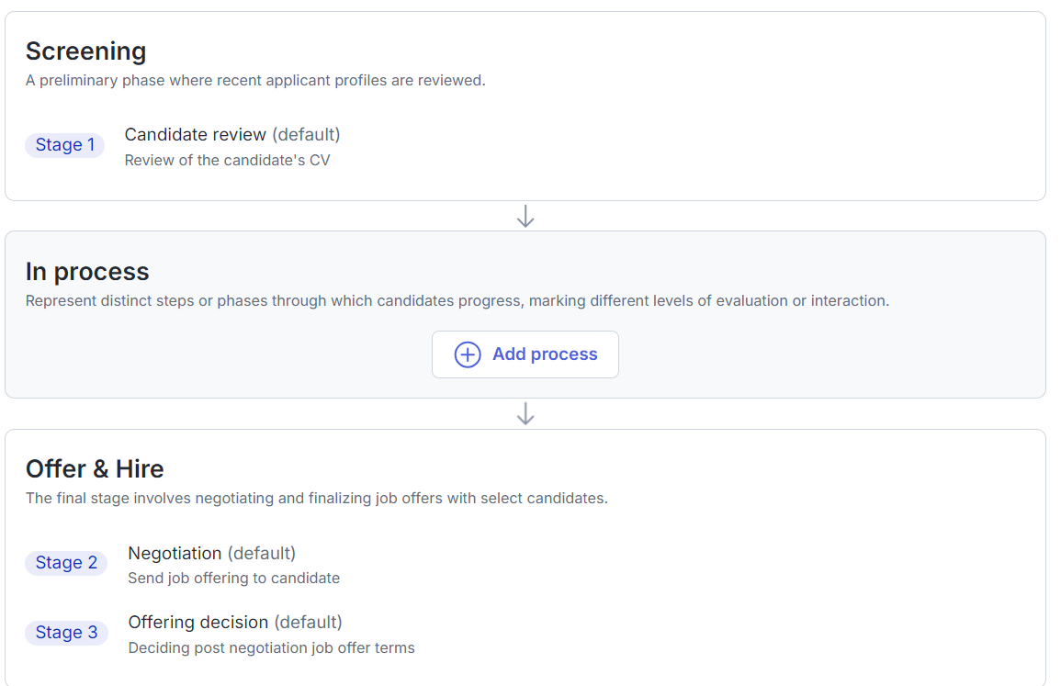This screenshot has height=686, width=1061.
Task: Click the "Deciding post negotiation job offer terms" text
Action: click(271, 648)
